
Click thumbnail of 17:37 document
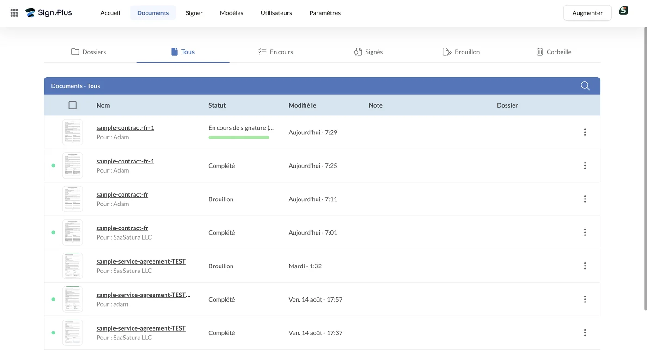(x=73, y=332)
